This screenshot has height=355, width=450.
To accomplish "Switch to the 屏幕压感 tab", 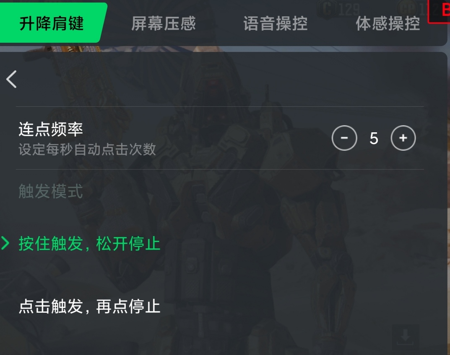I will coord(163,23).
